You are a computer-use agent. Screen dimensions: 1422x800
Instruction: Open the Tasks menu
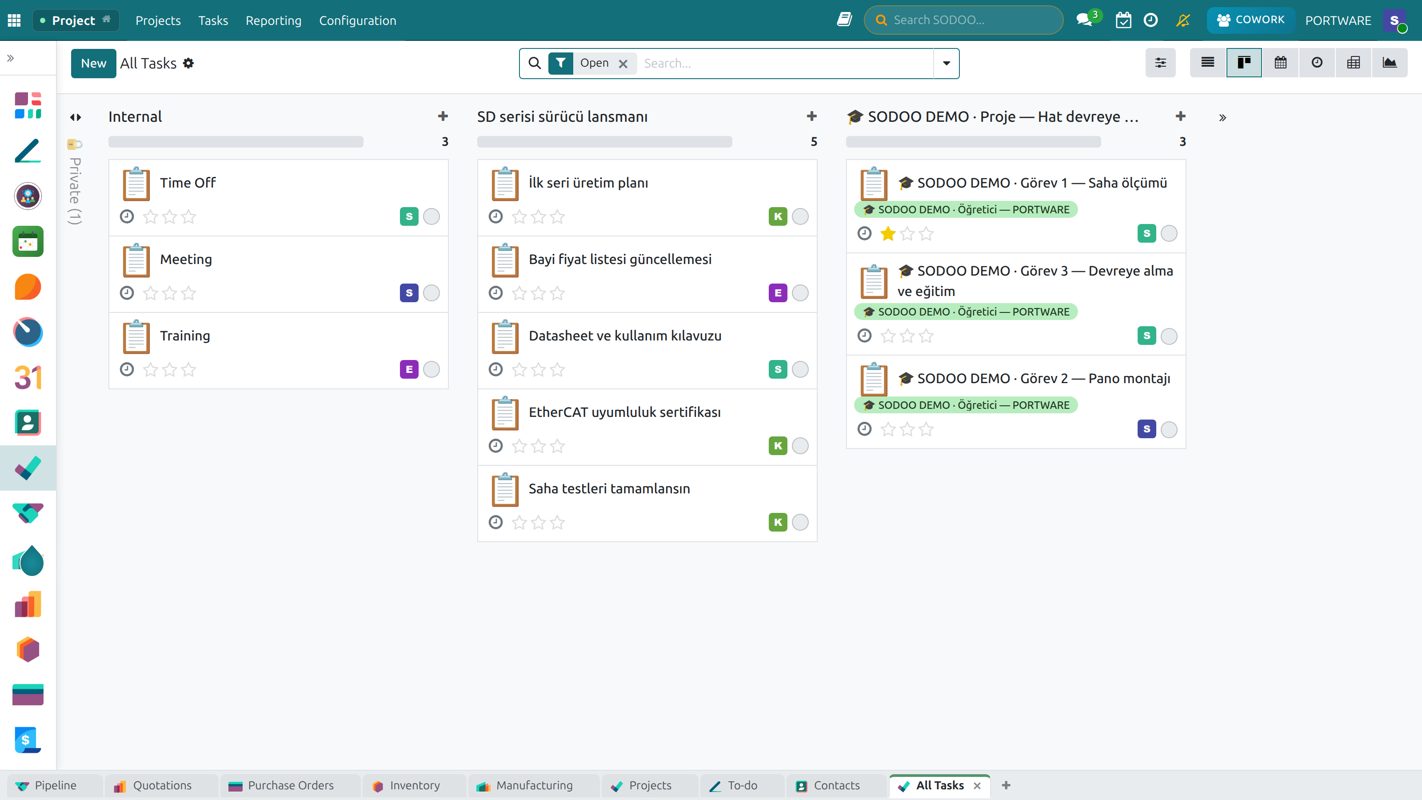point(213,20)
